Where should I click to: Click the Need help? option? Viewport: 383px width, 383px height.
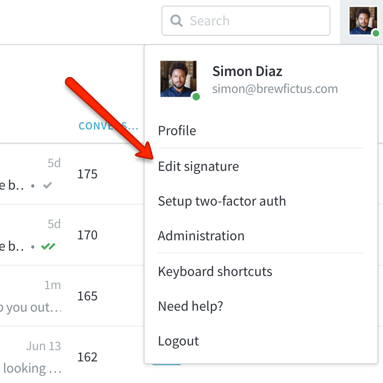tap(191, 306)
